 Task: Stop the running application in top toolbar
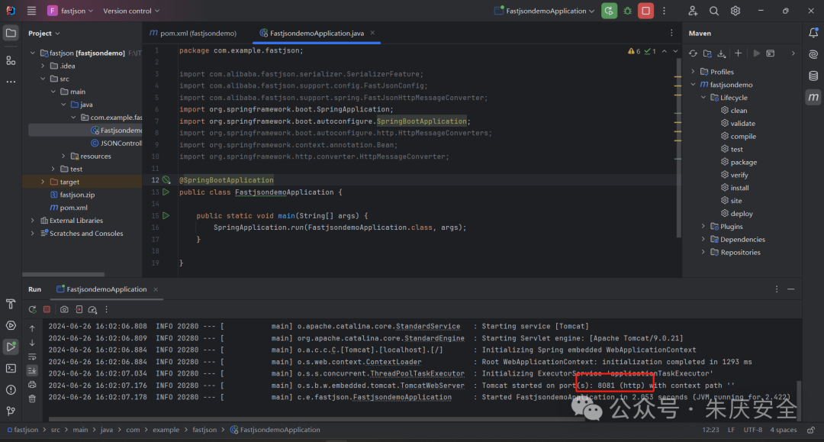pos(645,11)
